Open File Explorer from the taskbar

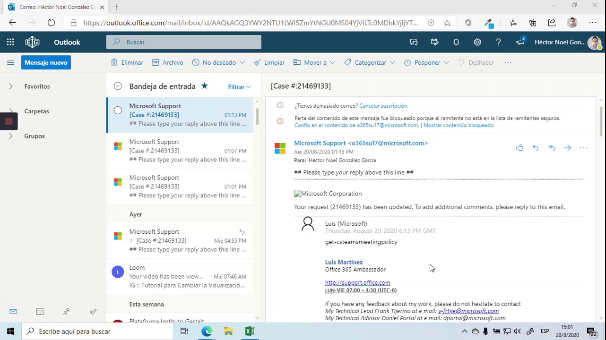(x=228, y=331)
